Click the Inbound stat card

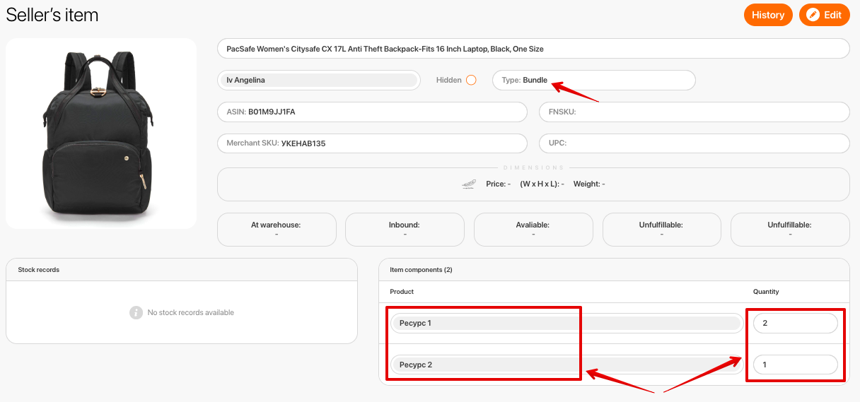point(405,230)
